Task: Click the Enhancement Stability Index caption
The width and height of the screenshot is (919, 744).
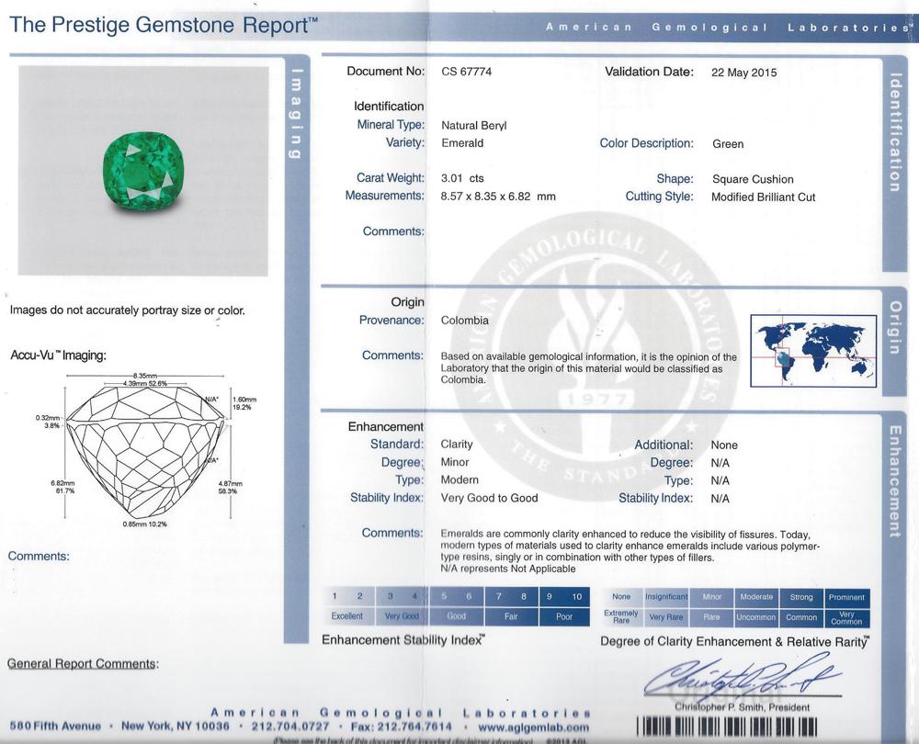Action: point(403,639)
